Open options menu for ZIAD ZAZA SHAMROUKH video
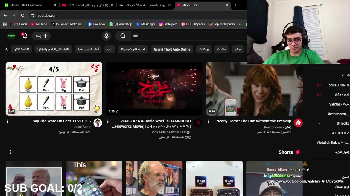350x196 pixels. (108, 121)
